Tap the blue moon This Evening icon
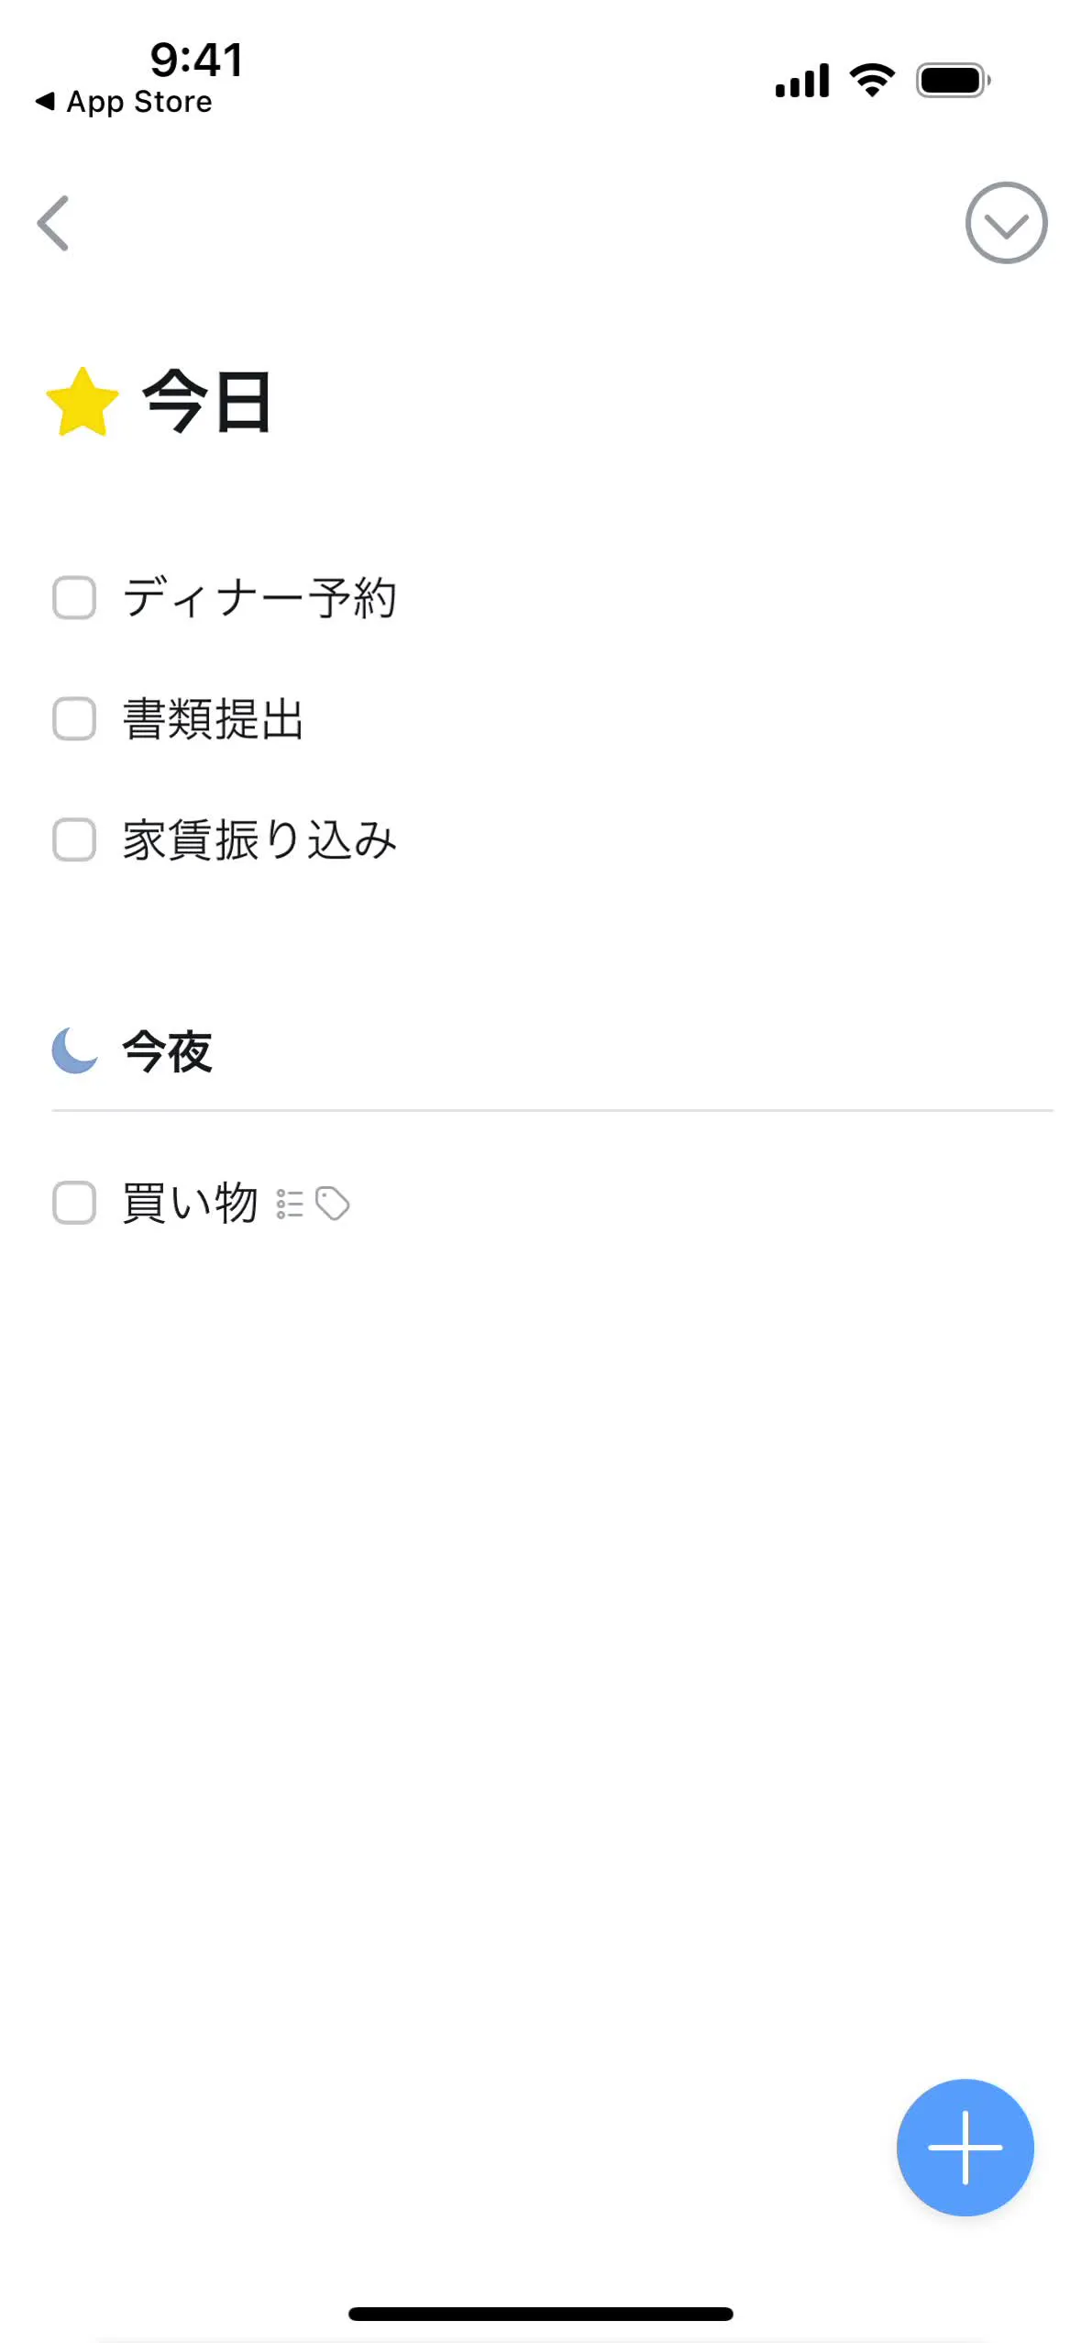 tap(74, 1051)
